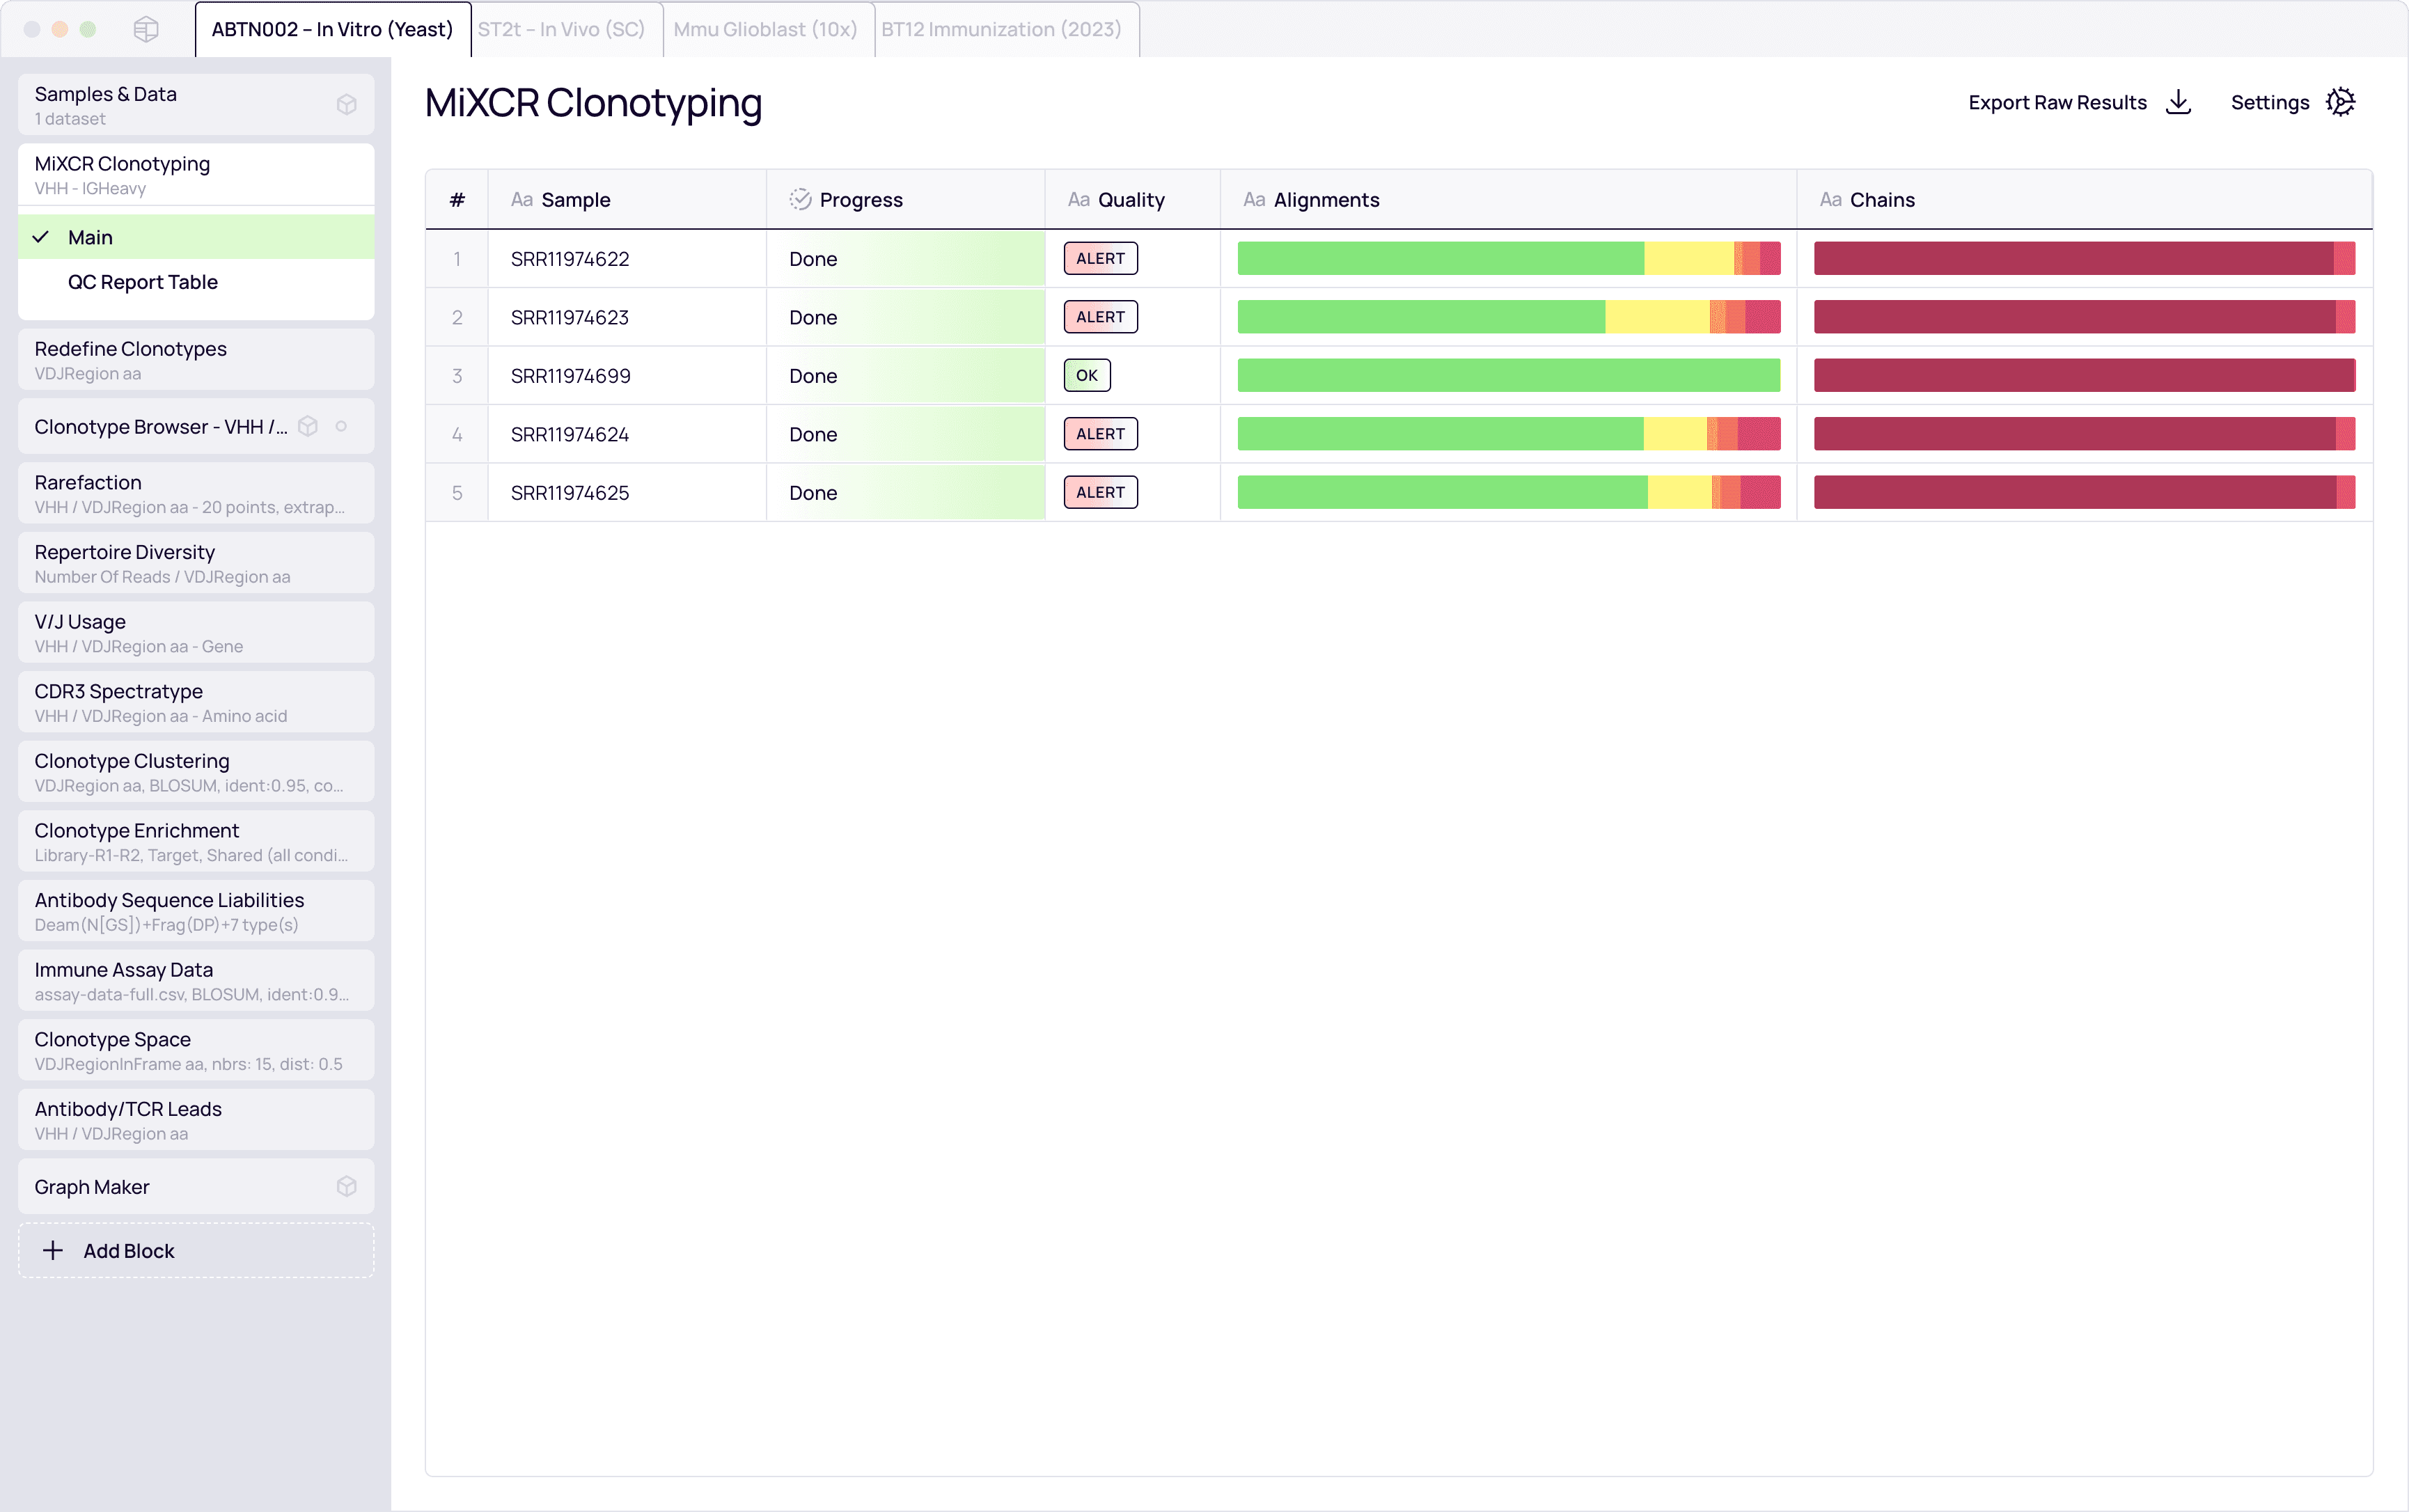Open the Mmu Glioblast (10x) tab
Viewport: 2409px width, 1512px height.
coord(765,29)
